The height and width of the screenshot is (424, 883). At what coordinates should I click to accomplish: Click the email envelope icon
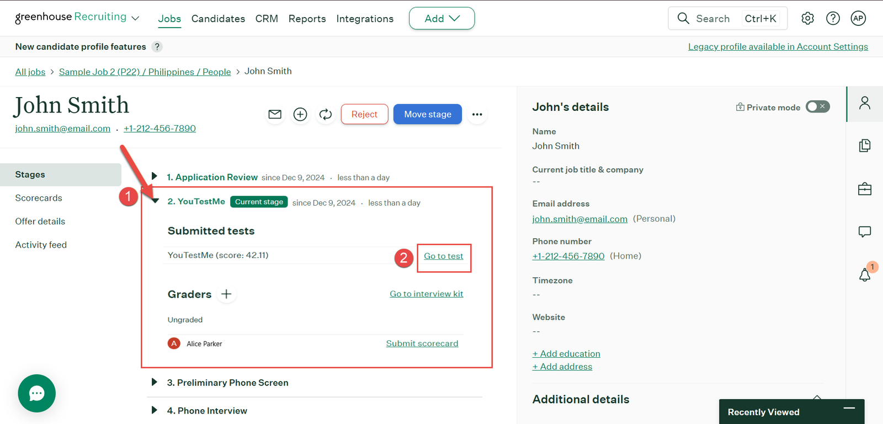[275, 114]
